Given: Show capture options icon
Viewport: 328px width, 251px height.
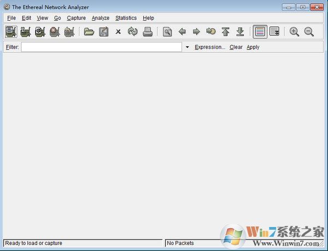Looking at the screenshot, I should tap(26, 32).
